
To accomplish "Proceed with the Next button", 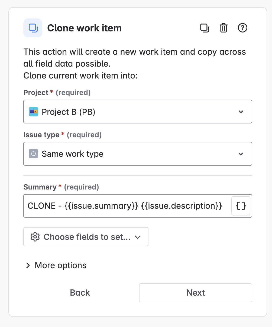I will pyautogui.click(x=196, y=293).
